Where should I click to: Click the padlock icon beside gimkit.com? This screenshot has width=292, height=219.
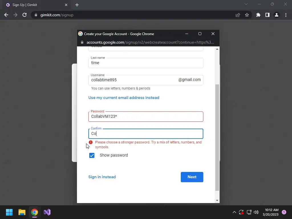(36, 15)
